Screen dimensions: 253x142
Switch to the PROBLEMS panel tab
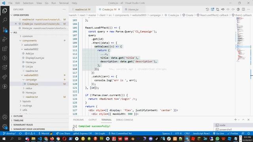pyautogui.click(x=78, y=120)
